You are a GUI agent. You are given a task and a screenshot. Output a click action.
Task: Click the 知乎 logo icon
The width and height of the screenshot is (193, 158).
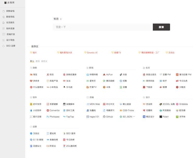point(161,81)
